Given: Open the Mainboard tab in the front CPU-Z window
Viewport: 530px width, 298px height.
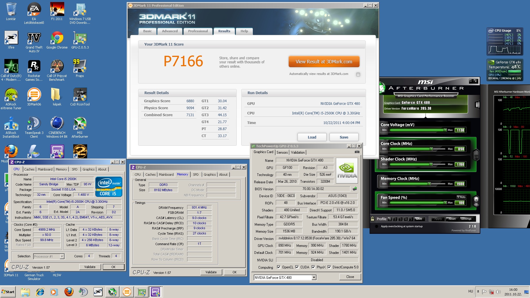Looking at the screenshot, I should tap(45, 169).
